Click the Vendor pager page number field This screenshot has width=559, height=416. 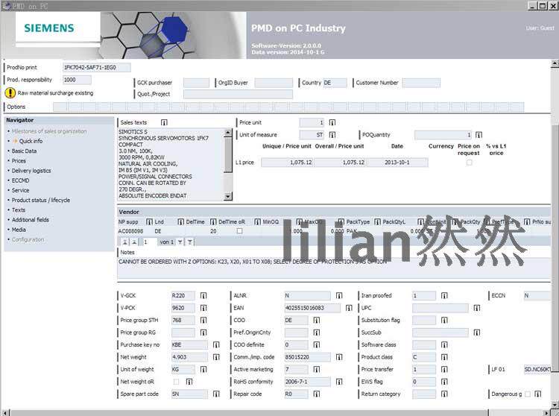pyautogui.click(x=150, y=242)
